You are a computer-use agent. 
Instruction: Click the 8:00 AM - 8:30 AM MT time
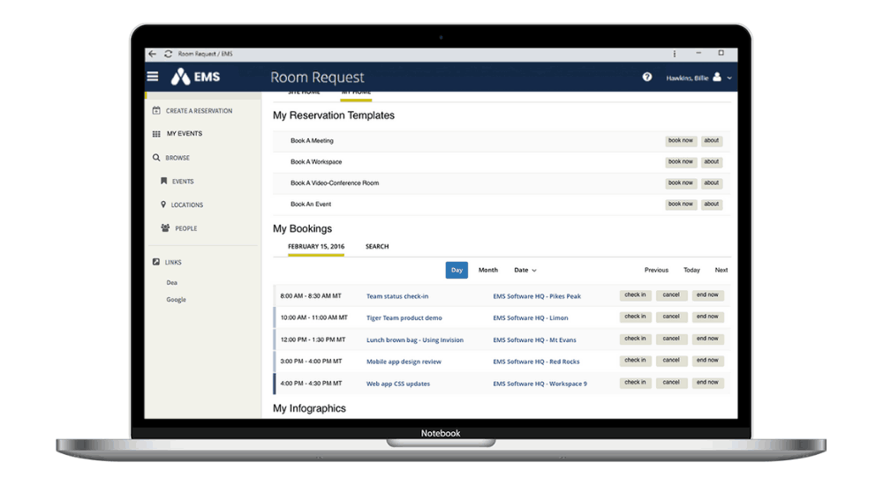tap(310, 296)
